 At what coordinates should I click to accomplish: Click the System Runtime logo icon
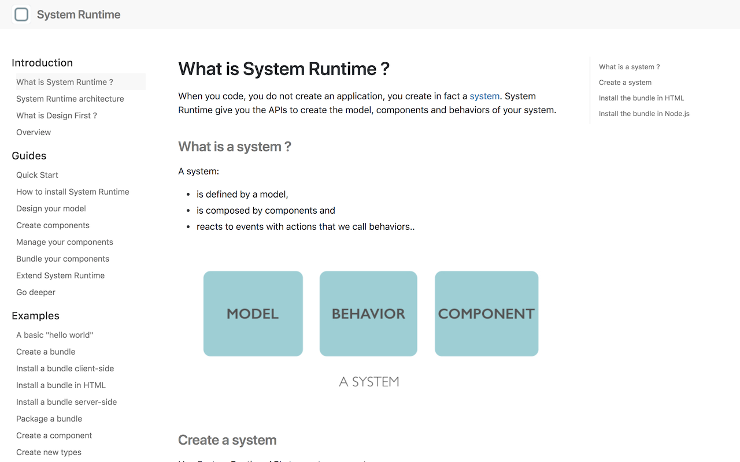click(21, 14)
